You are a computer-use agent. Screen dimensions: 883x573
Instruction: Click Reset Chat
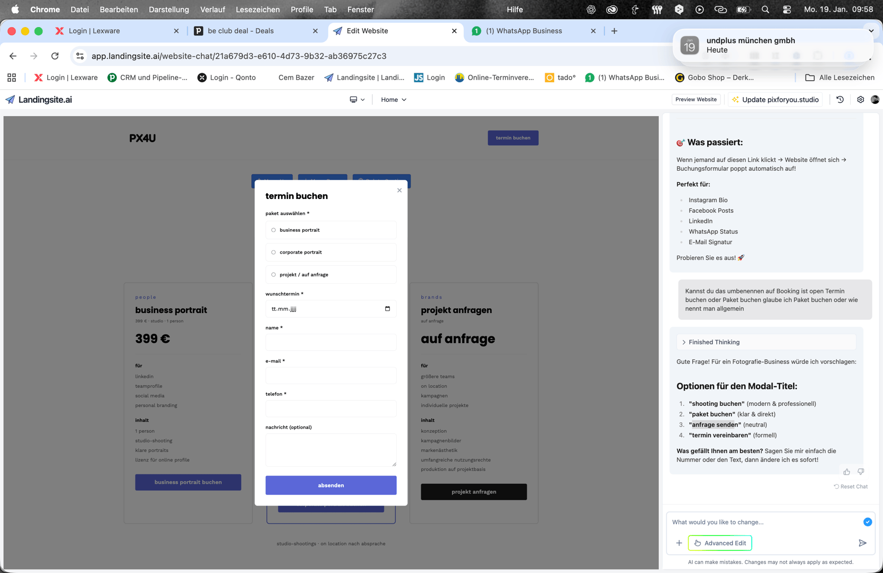pyautogui.click(x=851, y=487)
